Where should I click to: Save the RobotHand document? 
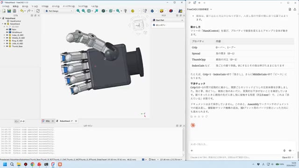click(x=14, y=11)
